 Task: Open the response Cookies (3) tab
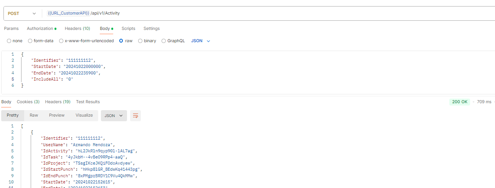(x=28, y=102)
